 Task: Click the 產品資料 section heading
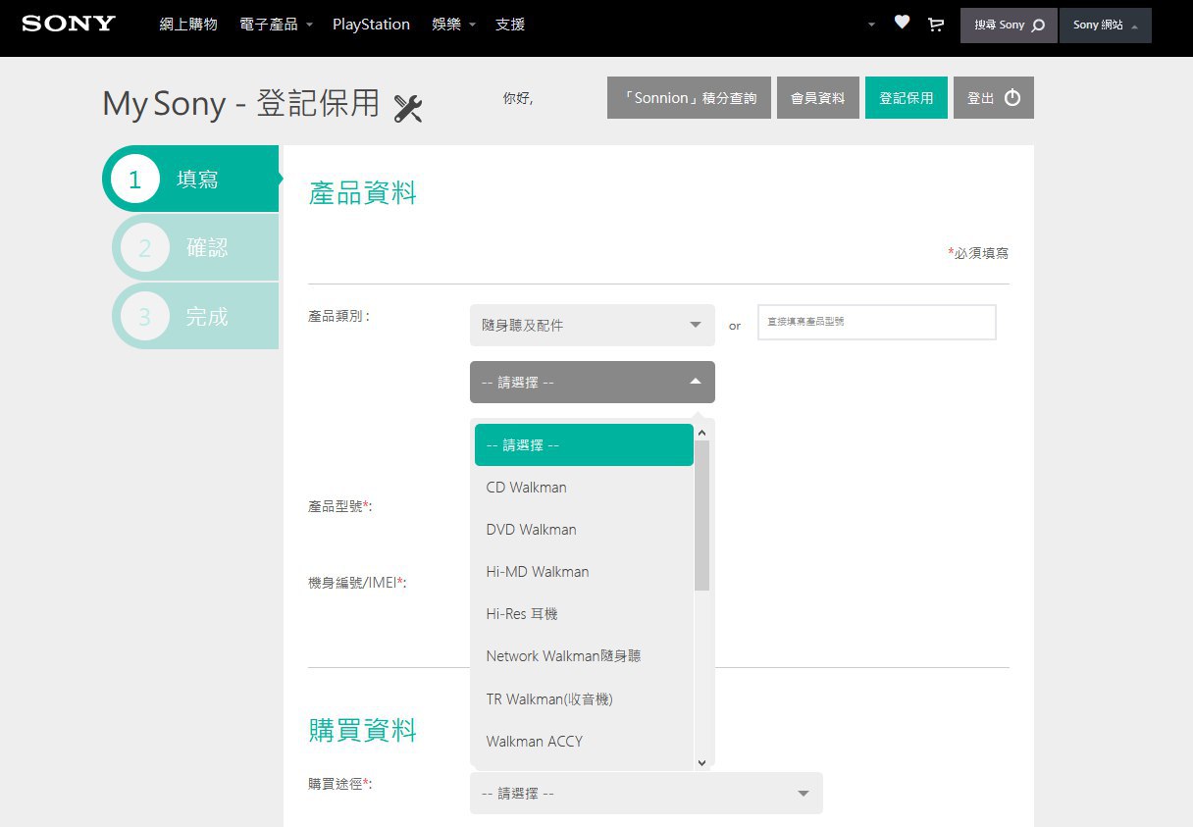(x=363, y=193)
